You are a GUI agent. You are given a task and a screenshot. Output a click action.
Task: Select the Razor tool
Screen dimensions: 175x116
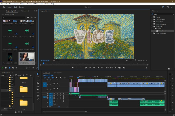tap(38, 83)
